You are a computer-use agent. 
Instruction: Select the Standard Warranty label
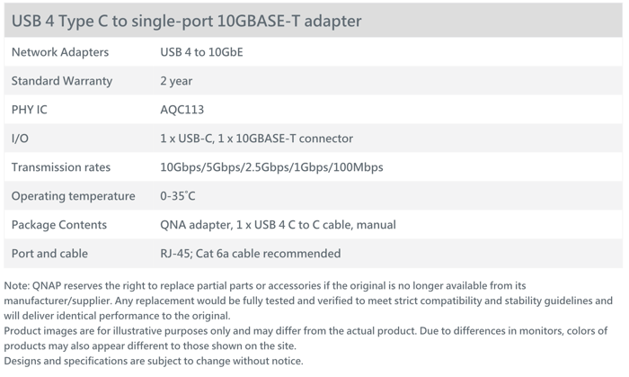(62, 81)
